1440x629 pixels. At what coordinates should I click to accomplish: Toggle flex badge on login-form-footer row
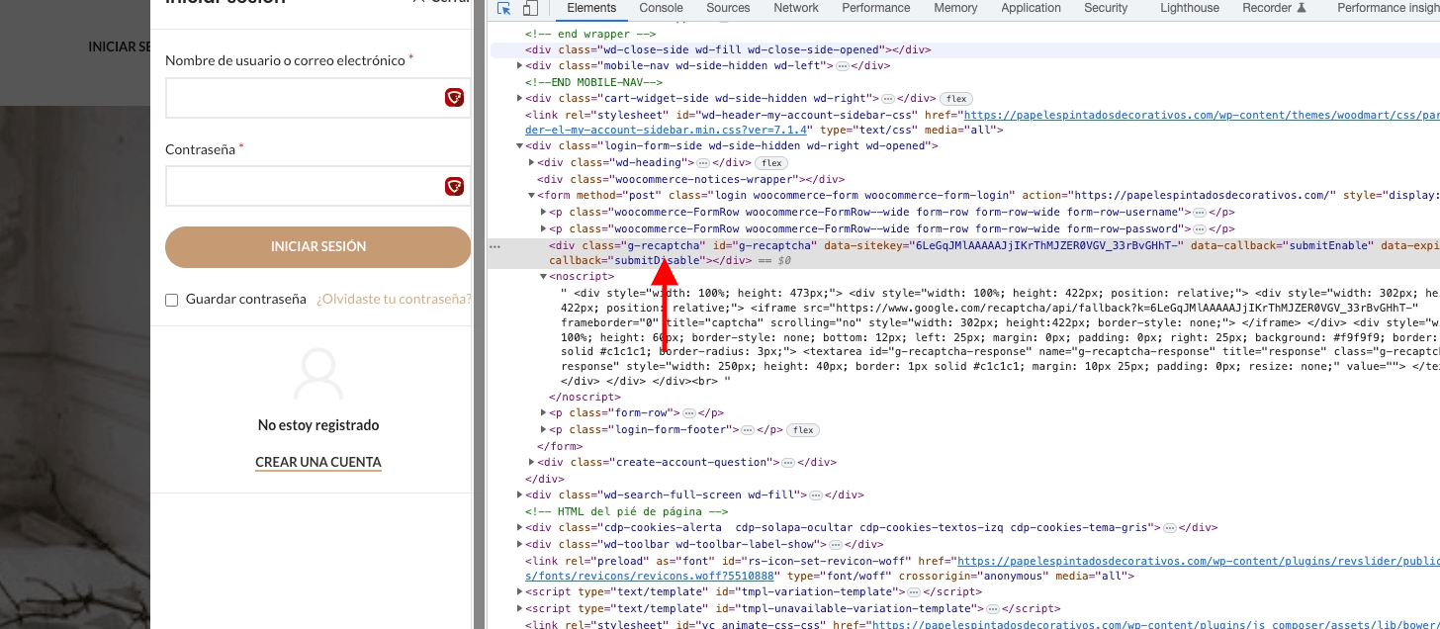803,430
